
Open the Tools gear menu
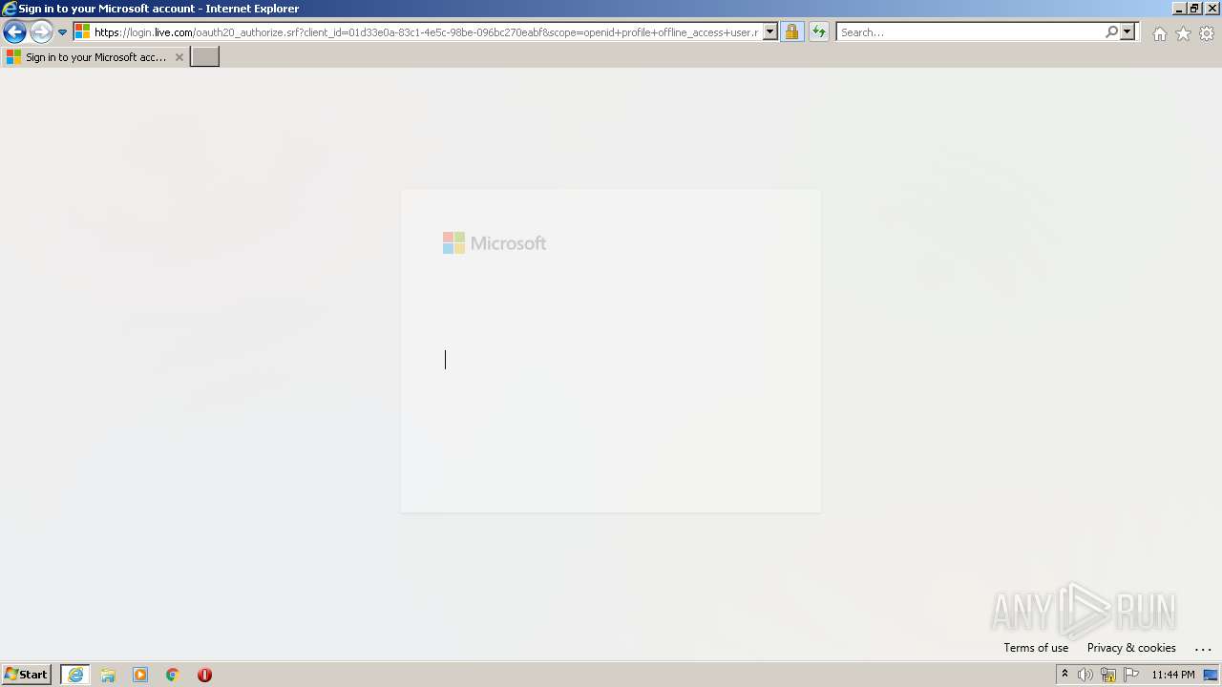pos(1207,33)
